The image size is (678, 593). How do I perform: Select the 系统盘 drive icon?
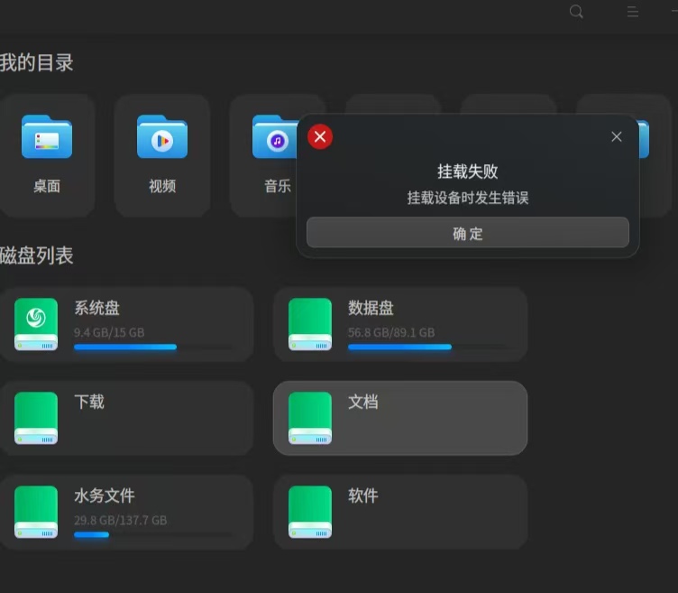(36, 324)
